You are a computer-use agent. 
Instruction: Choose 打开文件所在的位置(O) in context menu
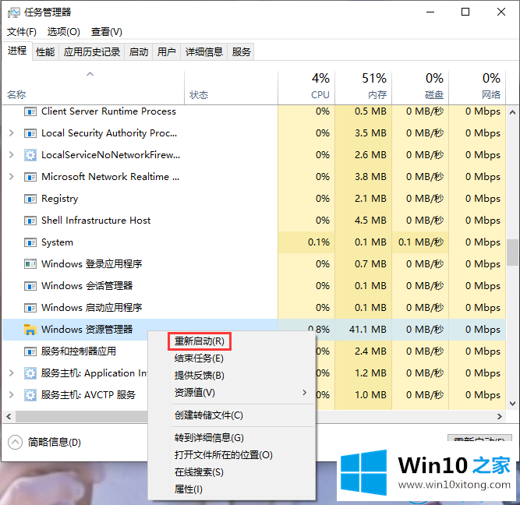224,455
